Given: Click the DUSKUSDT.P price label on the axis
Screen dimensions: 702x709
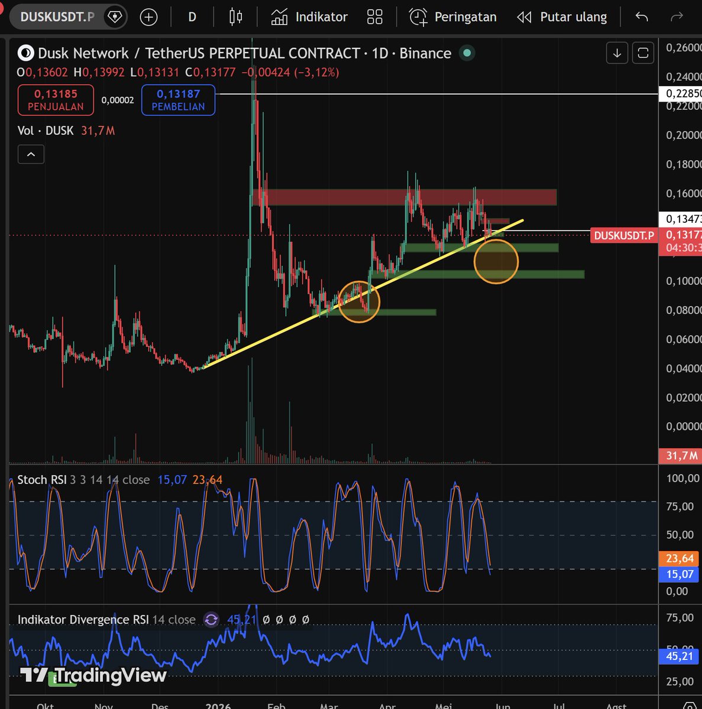Looking at the screenshot, I should click(624, 236).
